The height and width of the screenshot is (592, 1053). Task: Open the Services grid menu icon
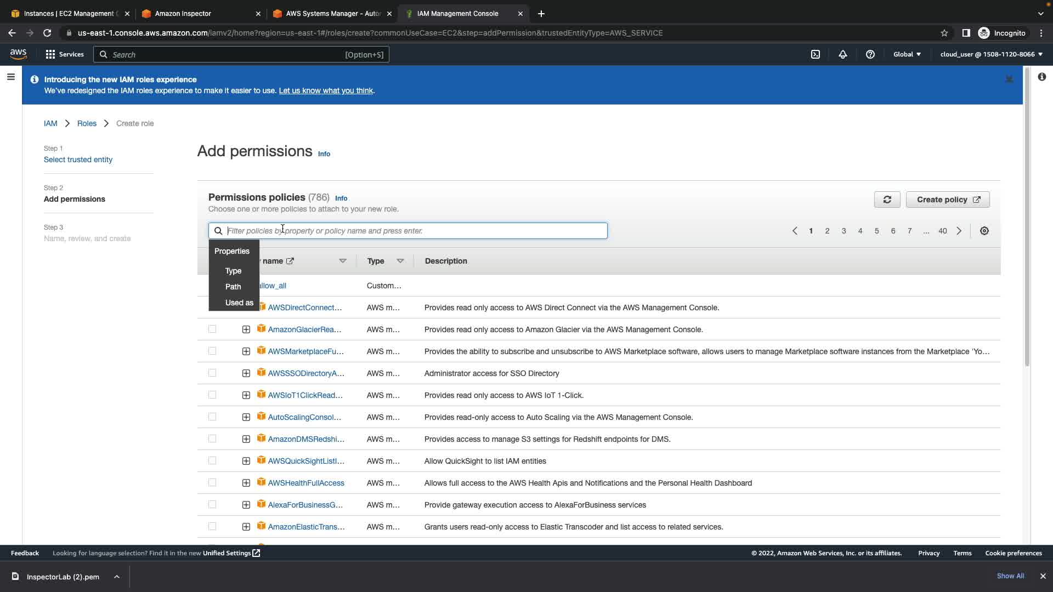50,54
